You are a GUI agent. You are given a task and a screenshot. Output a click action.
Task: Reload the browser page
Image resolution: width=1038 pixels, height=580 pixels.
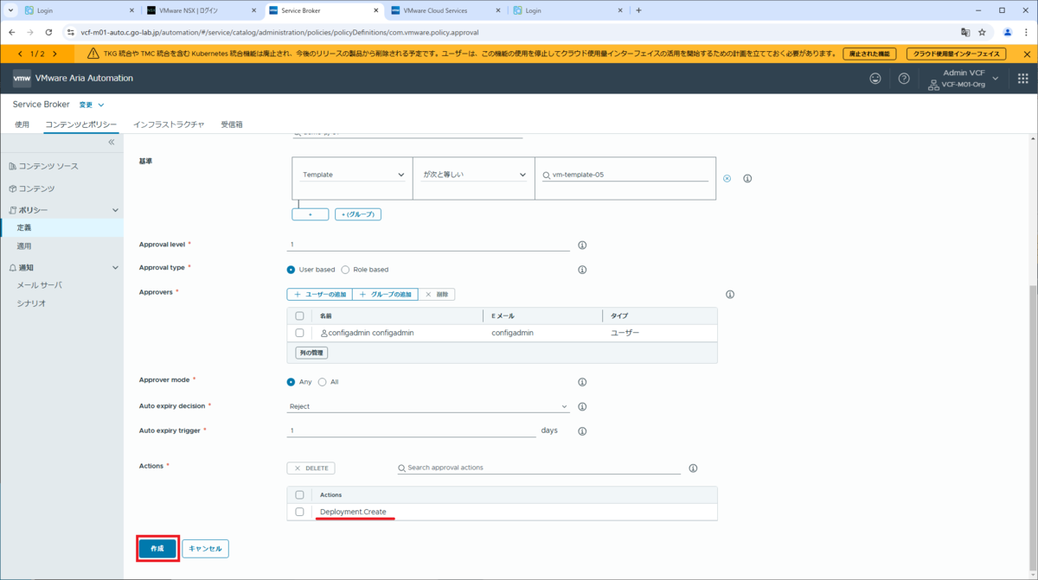[x=48, y=32]
